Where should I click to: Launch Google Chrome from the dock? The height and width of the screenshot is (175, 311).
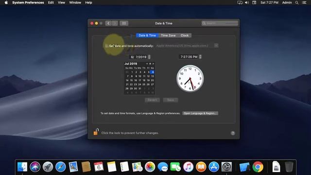258,167
